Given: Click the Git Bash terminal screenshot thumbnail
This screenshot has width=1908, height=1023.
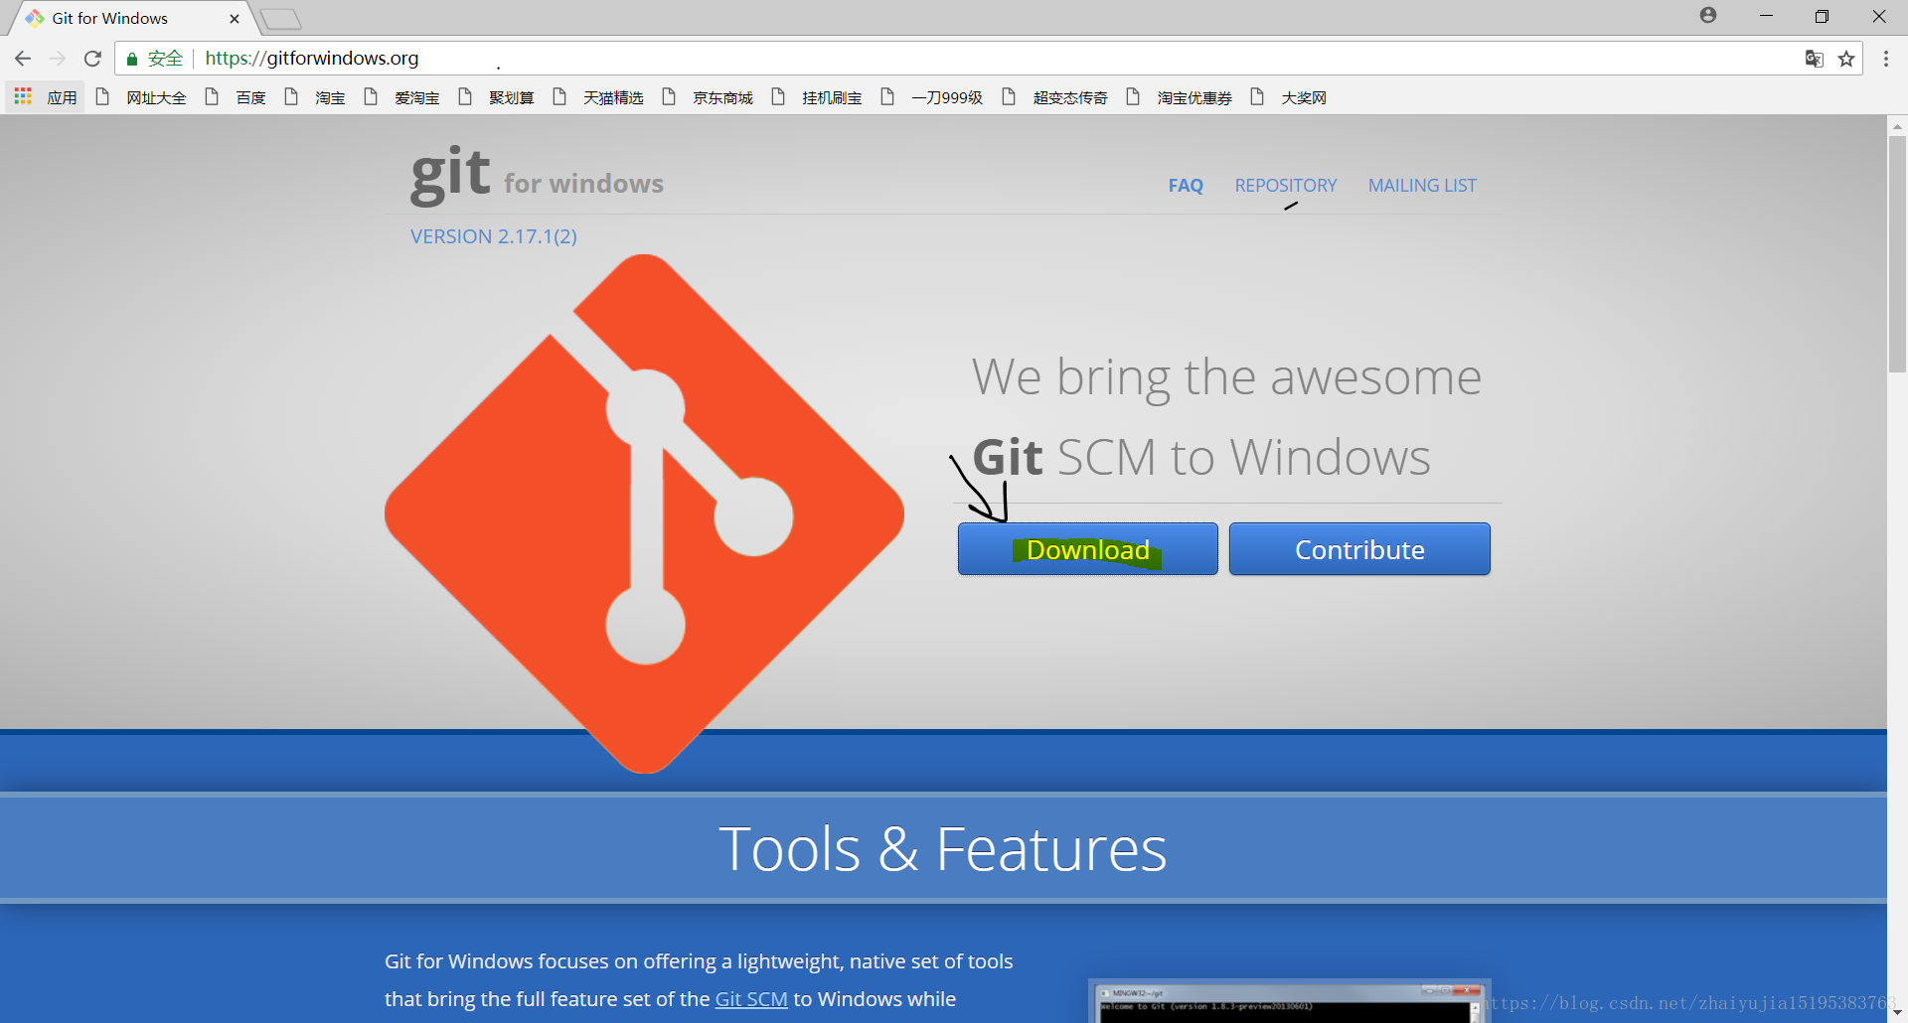Looking at the screenshot, I should point(1289,1001).
